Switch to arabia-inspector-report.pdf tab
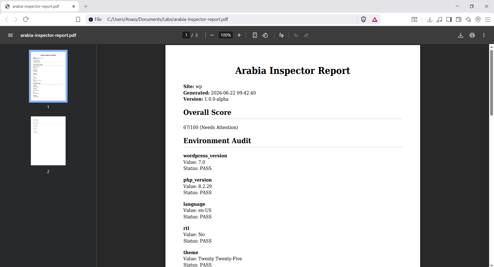Viewport: 494px width, 267px height. click(x=40, y=6)
